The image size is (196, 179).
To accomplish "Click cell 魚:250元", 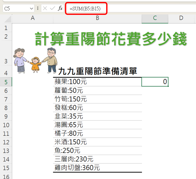I will click(97, 151).
